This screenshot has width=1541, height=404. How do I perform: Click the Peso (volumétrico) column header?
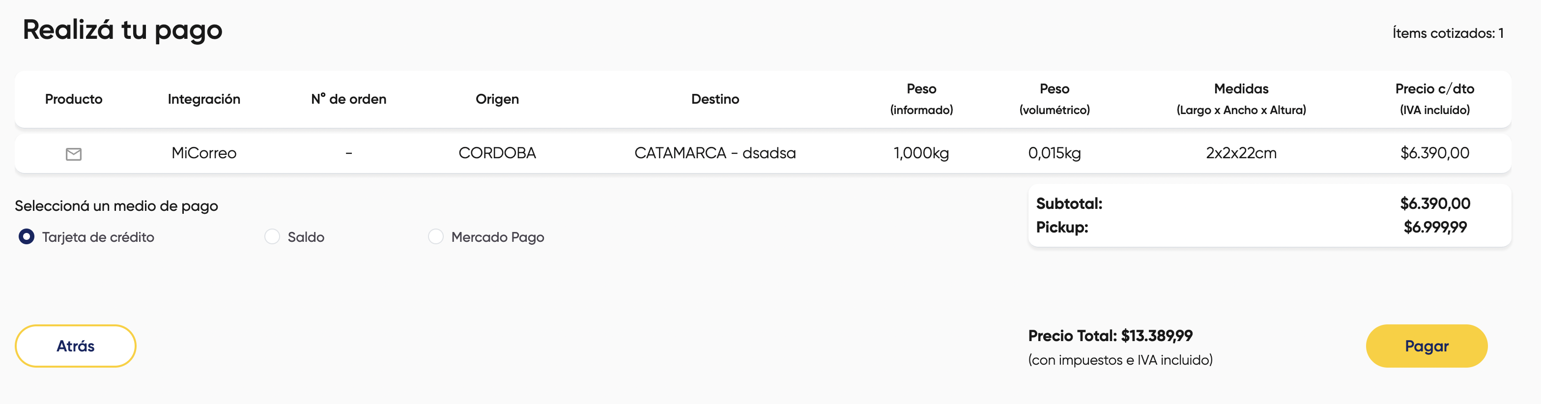(x=1054, y=99)
